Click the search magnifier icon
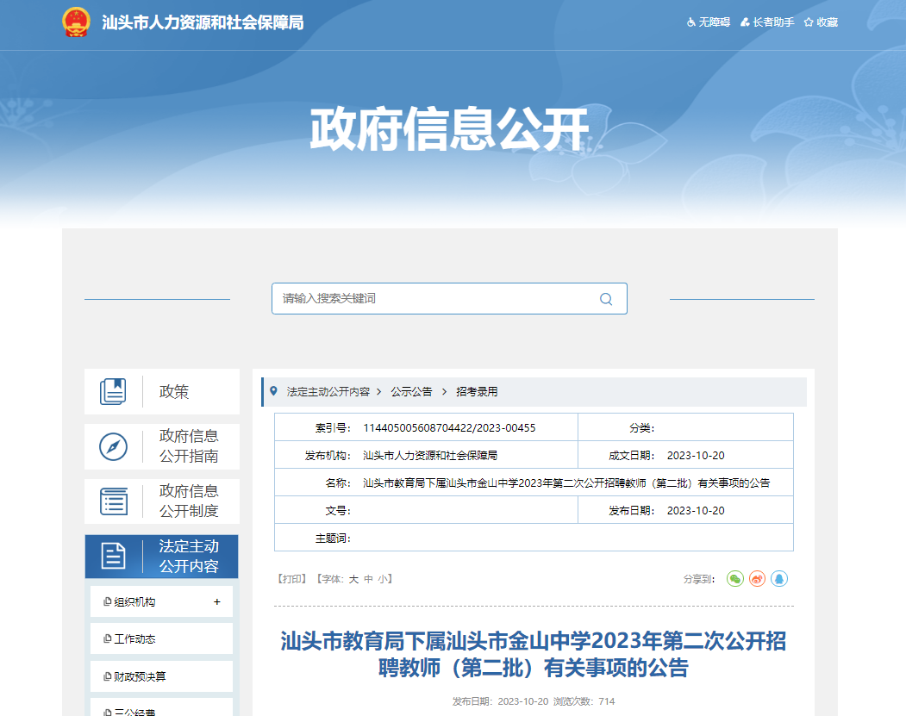This screenshot has height=716, width=906. (606, 299)
